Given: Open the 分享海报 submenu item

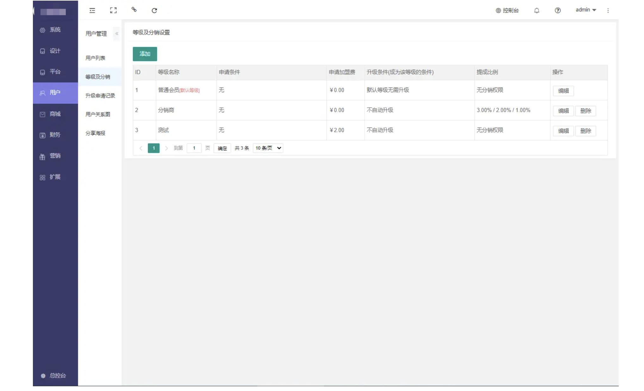Looking at the screenshot, I should click(x=100, y=133).
